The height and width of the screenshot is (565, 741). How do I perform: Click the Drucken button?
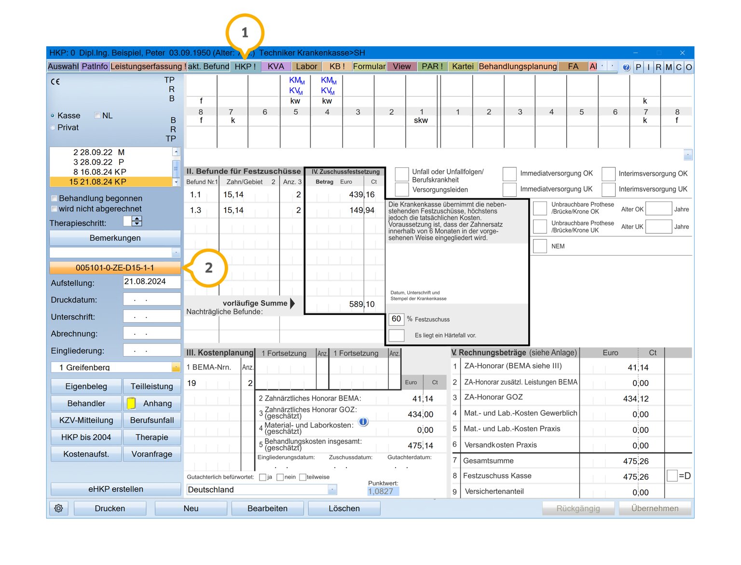(110, 508)
